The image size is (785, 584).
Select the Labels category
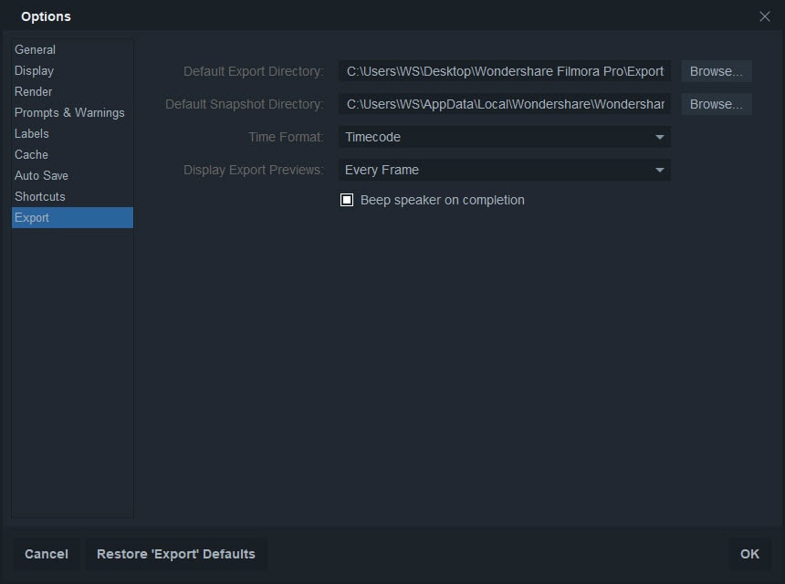tap(32, 133)
